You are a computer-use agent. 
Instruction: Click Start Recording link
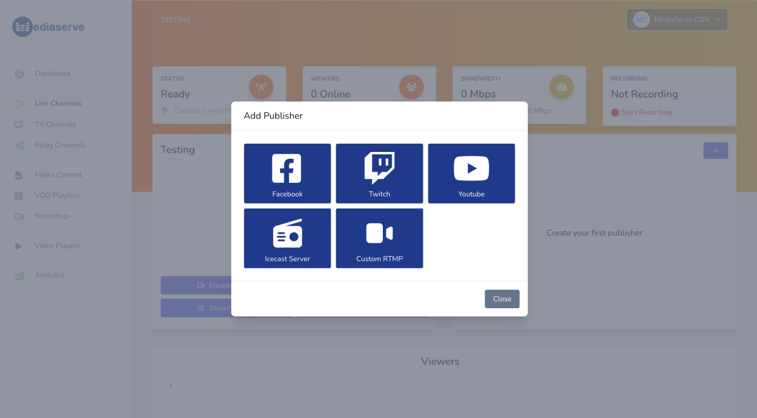(x=646, y=112)
